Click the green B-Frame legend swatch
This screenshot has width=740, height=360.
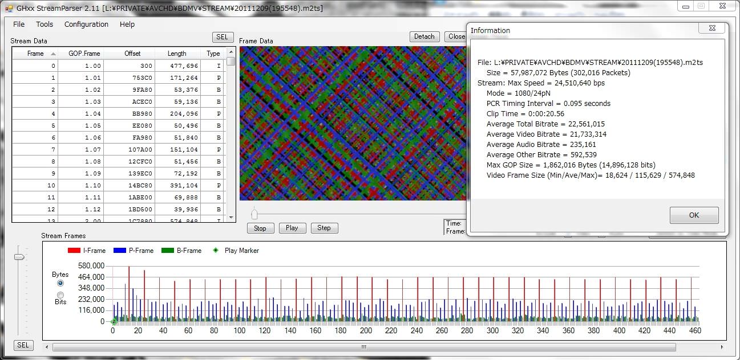pos(167,251)
